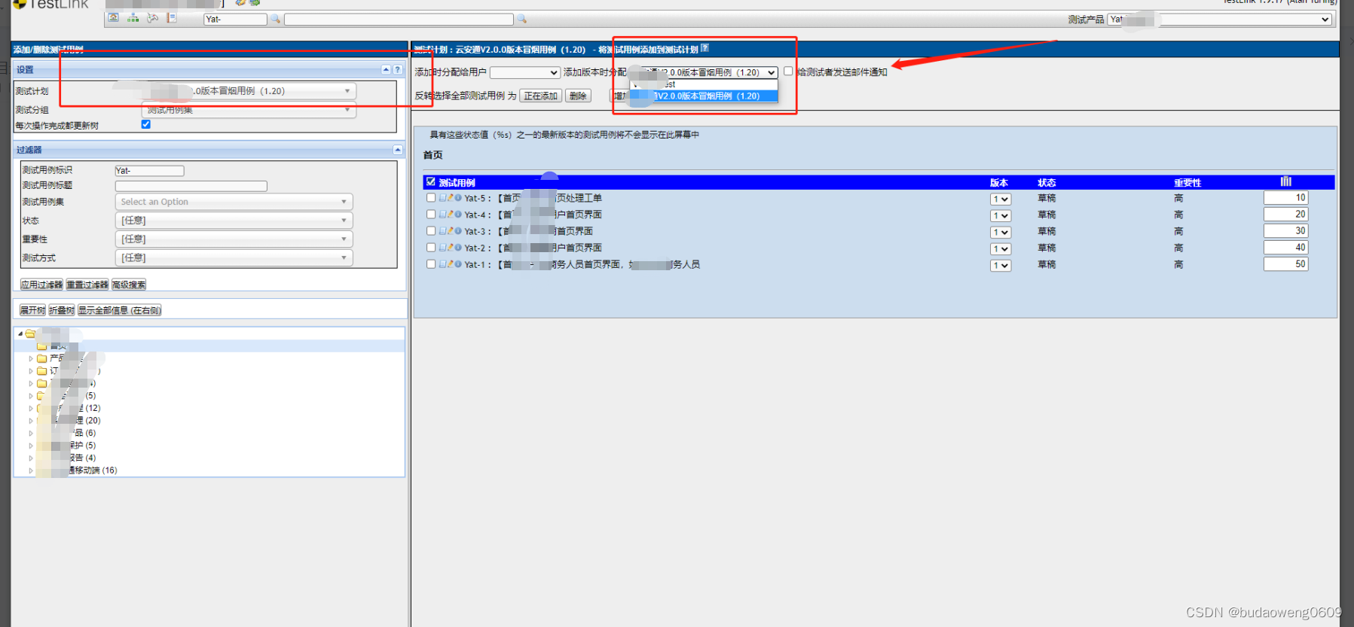Click the info icon for Yat-2
1354x627 pixels.
(458, 248)
